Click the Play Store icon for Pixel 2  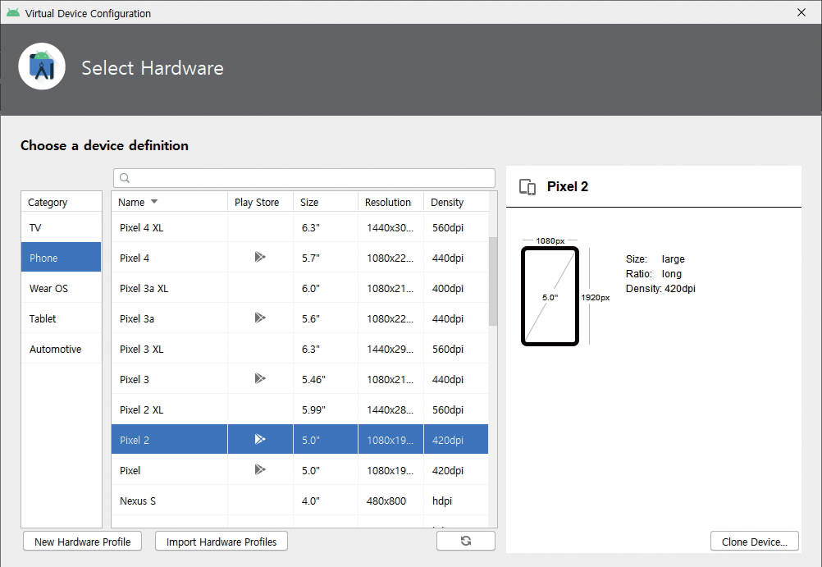260,439
